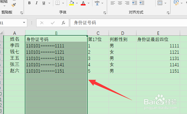Toggle Bold formatting
Screen dimensions: 187x114
29,3
